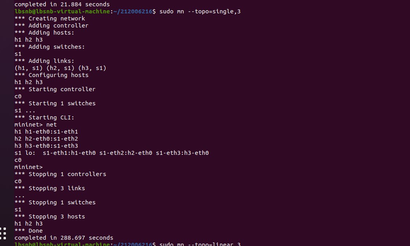
Task: Open the Show Applications grid icon
Action: 3,233
